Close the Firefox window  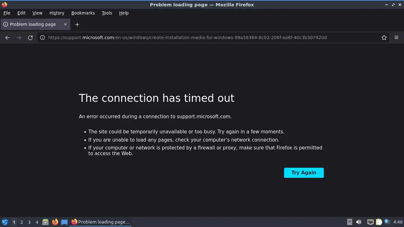pyautogui.click(x=400, y=5)
